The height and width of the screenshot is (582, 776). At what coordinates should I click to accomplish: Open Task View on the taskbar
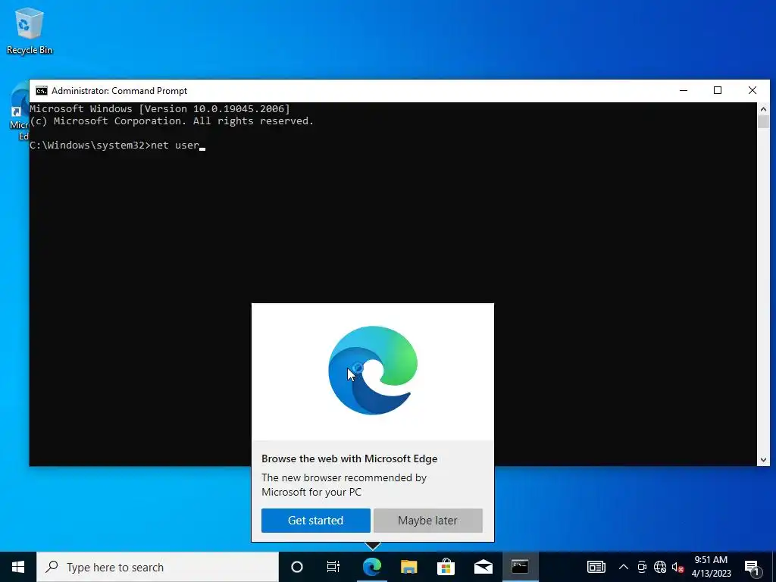coord(333,567)
